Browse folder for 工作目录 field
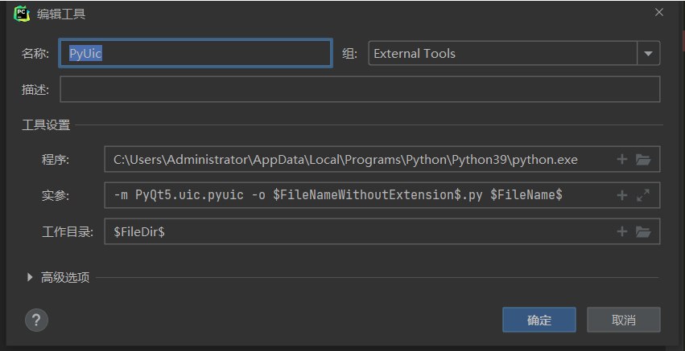Viewport: 685px width, 351px height. tap(642, 231)
